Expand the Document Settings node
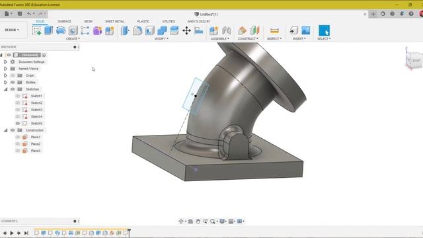 point(5,61)
